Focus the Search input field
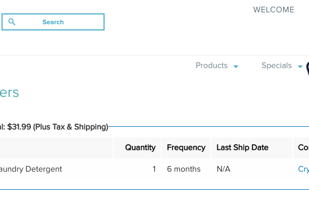Image resolution: width=309 pixels, height=200 pixels. [53, 22]
